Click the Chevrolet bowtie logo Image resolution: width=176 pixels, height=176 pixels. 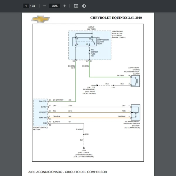click(x=41, y=19)
